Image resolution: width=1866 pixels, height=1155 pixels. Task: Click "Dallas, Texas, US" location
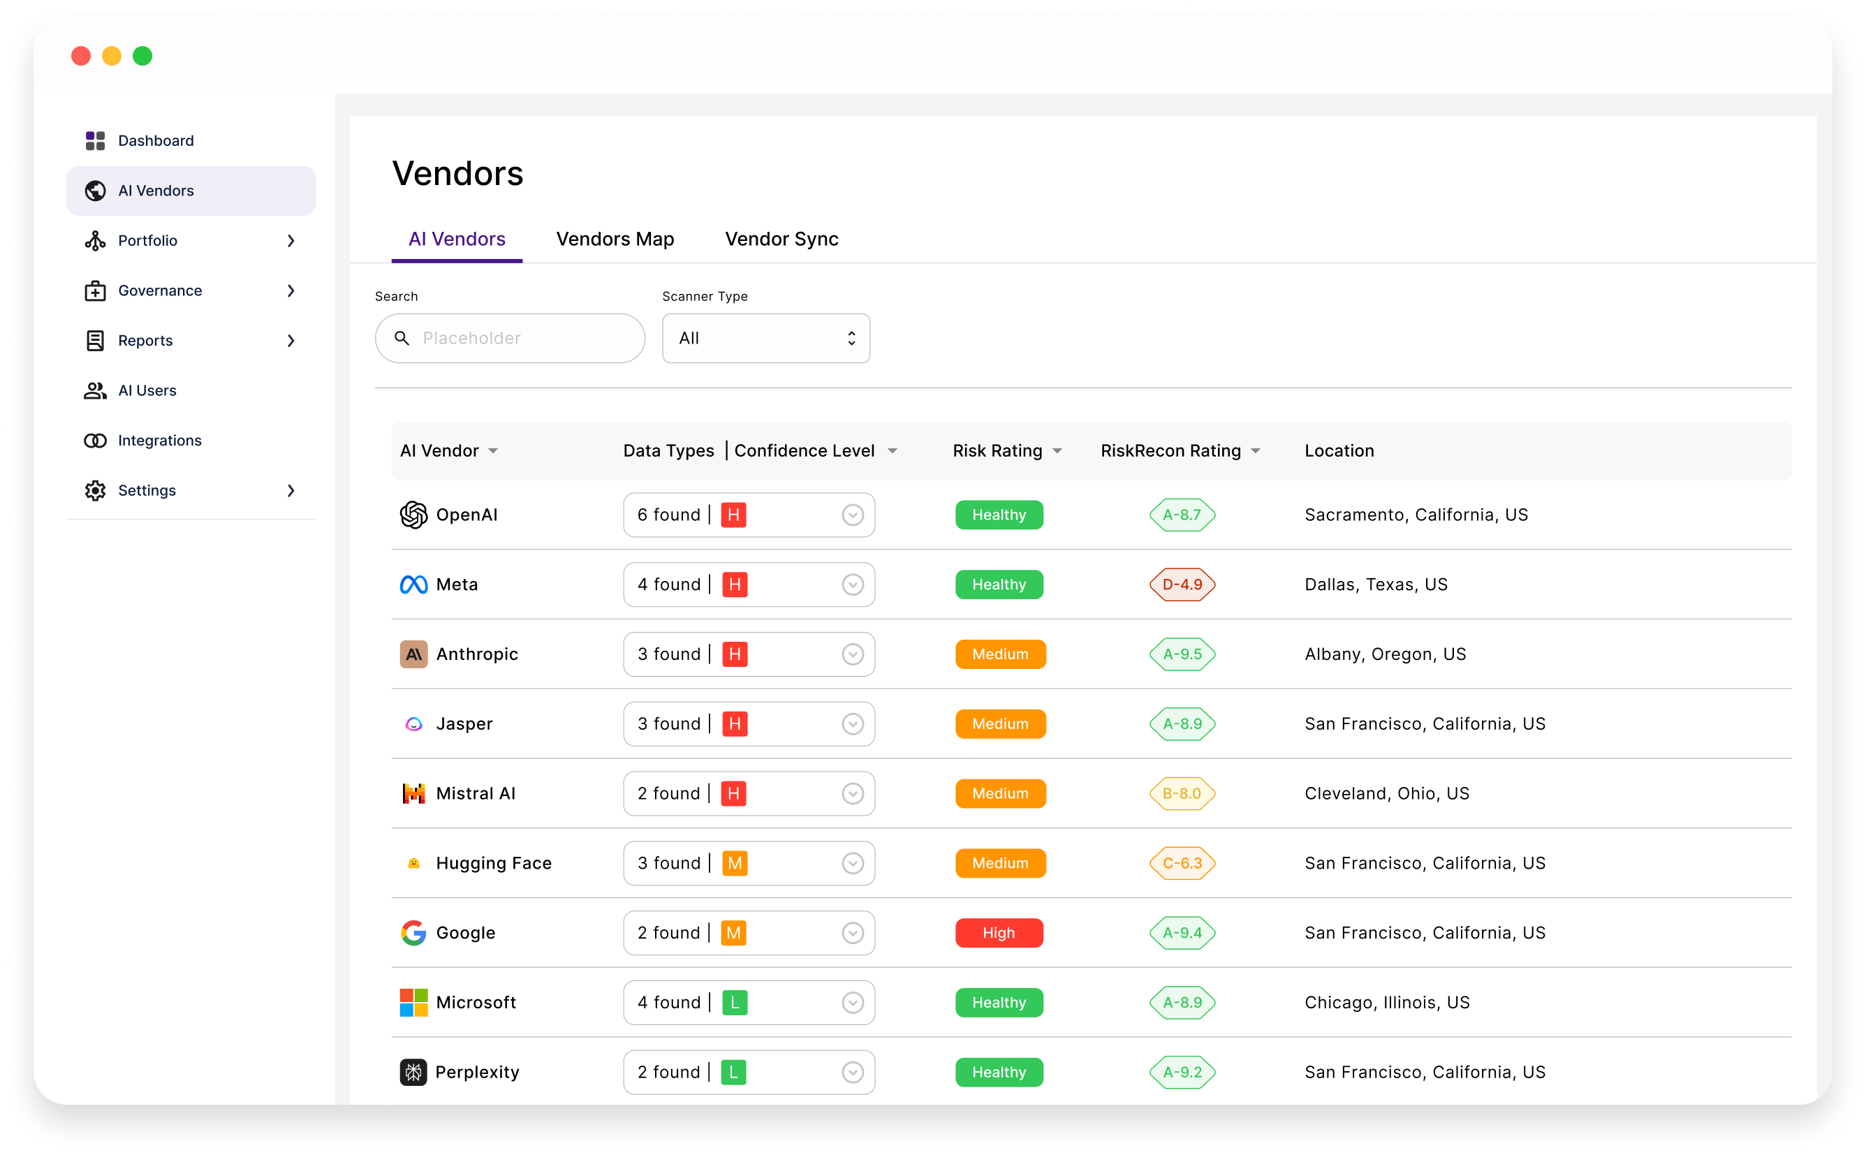[1376, 584]
